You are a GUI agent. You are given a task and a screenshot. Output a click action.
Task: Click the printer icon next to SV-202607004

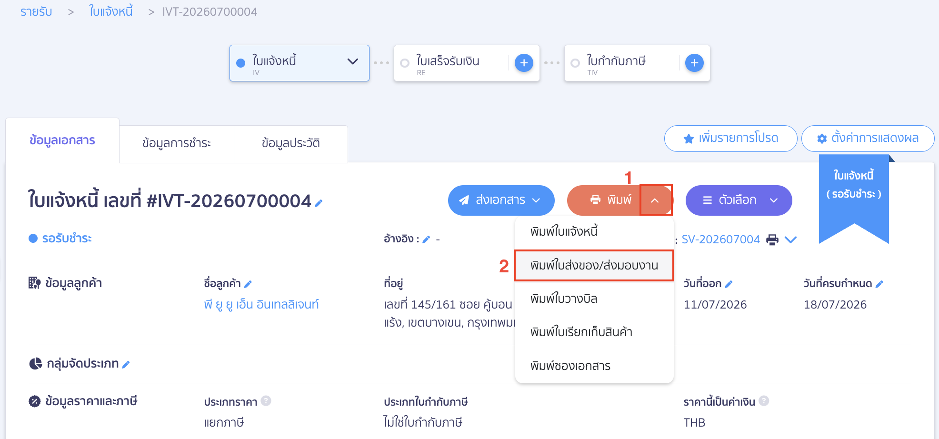tap(772, 239)
